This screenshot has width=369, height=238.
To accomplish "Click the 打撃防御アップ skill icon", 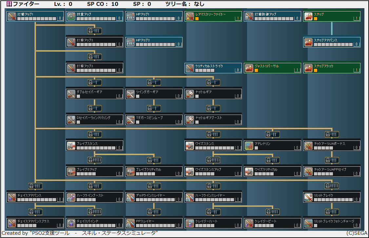I will (x=249, y=16).
